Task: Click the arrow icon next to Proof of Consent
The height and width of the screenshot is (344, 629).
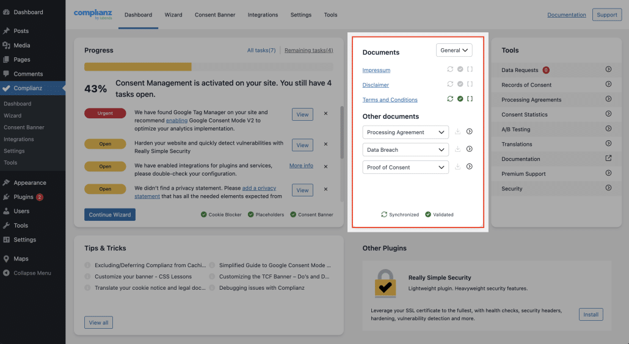Action: [469, 167]
